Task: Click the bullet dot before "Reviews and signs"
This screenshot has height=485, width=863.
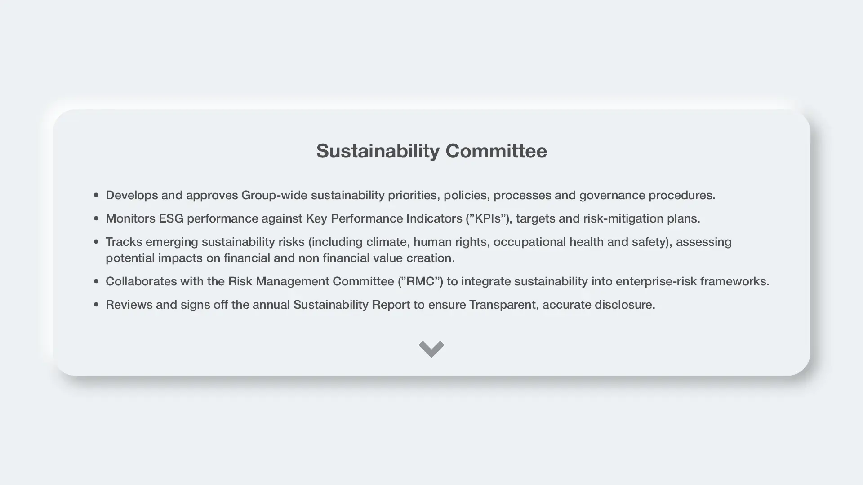Action: pyautogui.click(x=96, y=305)
